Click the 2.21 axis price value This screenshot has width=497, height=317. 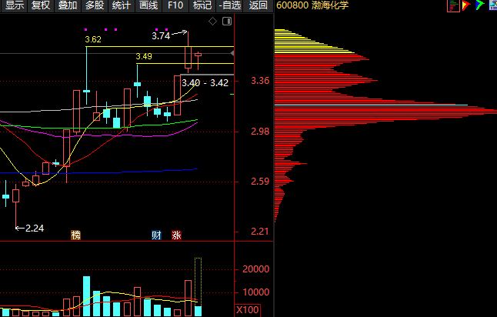tap(260, 232)
